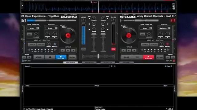Screen dimensions: 197x110
Task: Switch to the EFFECTS tab
Action: pyautogui.click(x=108, y=62)
